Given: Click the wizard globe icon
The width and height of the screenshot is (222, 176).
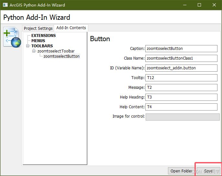Looking at the screenshot, I should 12,37.
